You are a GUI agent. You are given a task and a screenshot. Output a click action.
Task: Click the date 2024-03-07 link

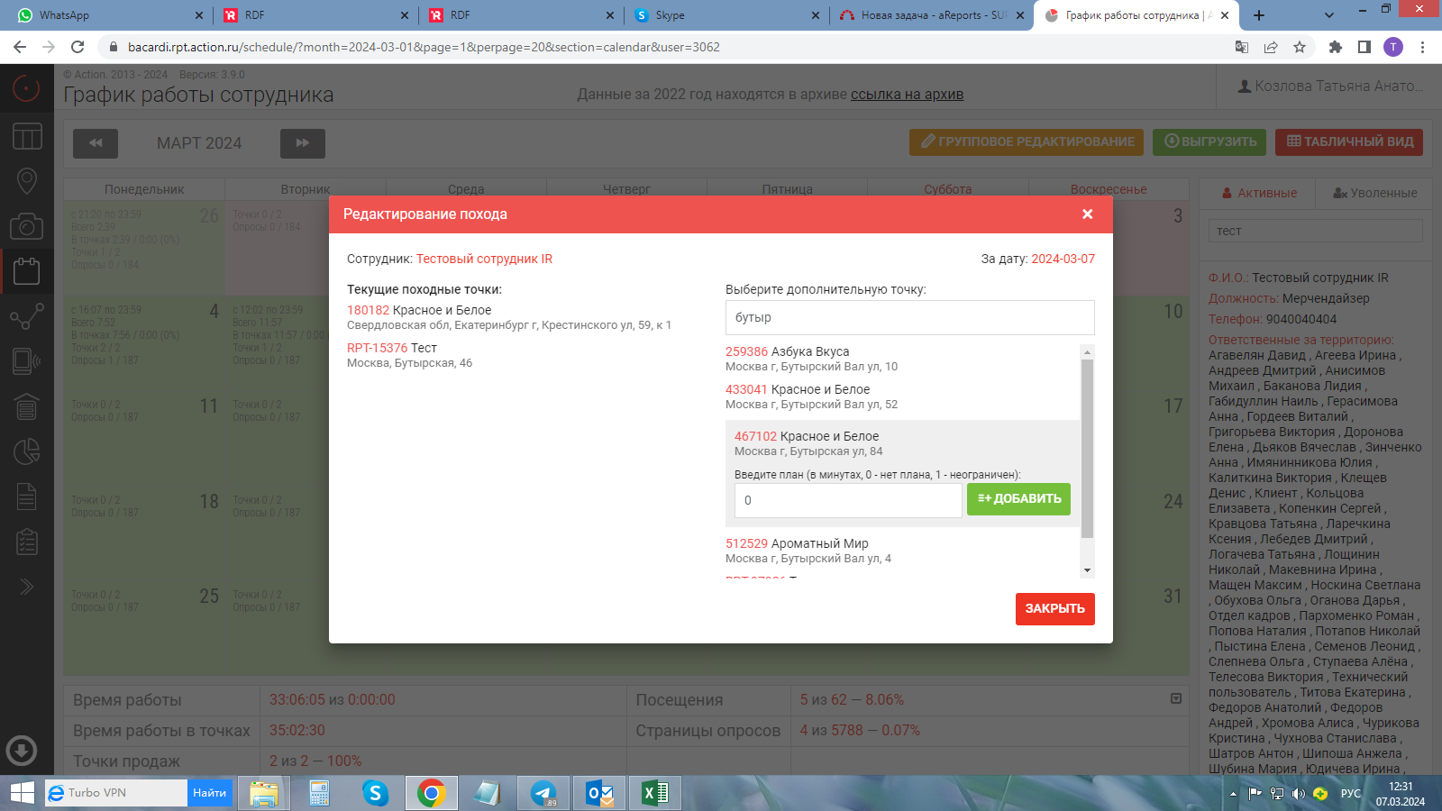1063,259
